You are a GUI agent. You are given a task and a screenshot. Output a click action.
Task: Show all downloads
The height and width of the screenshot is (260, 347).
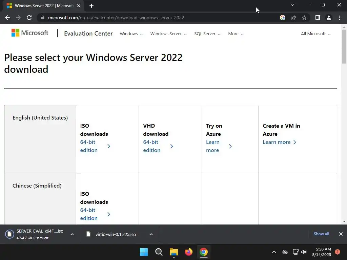tap(321, 234)
